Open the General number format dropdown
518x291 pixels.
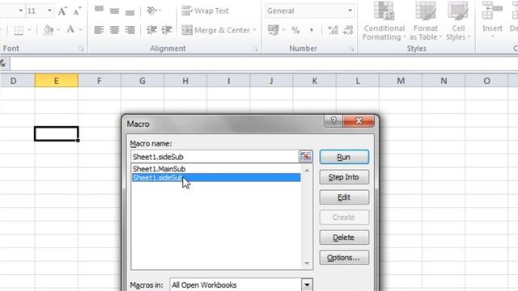(x=350, y=11)
